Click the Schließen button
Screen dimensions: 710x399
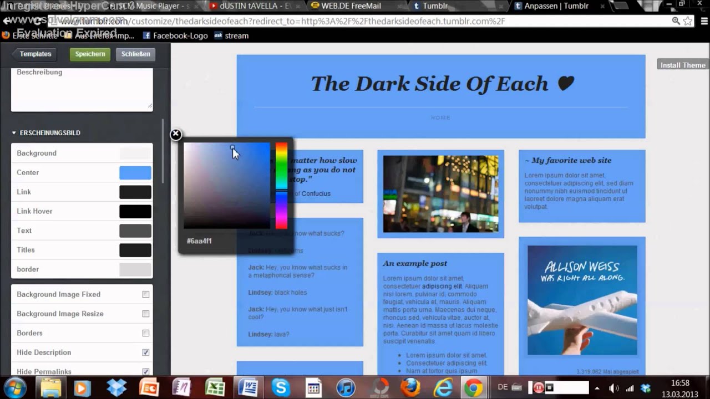135,54
